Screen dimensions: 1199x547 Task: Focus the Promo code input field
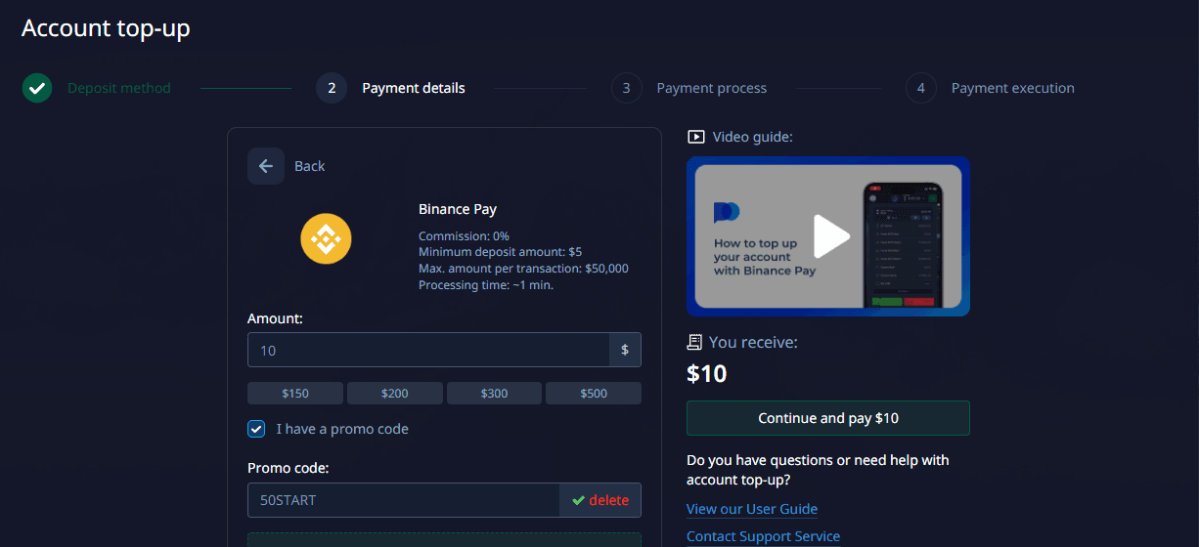coord(403,500)
